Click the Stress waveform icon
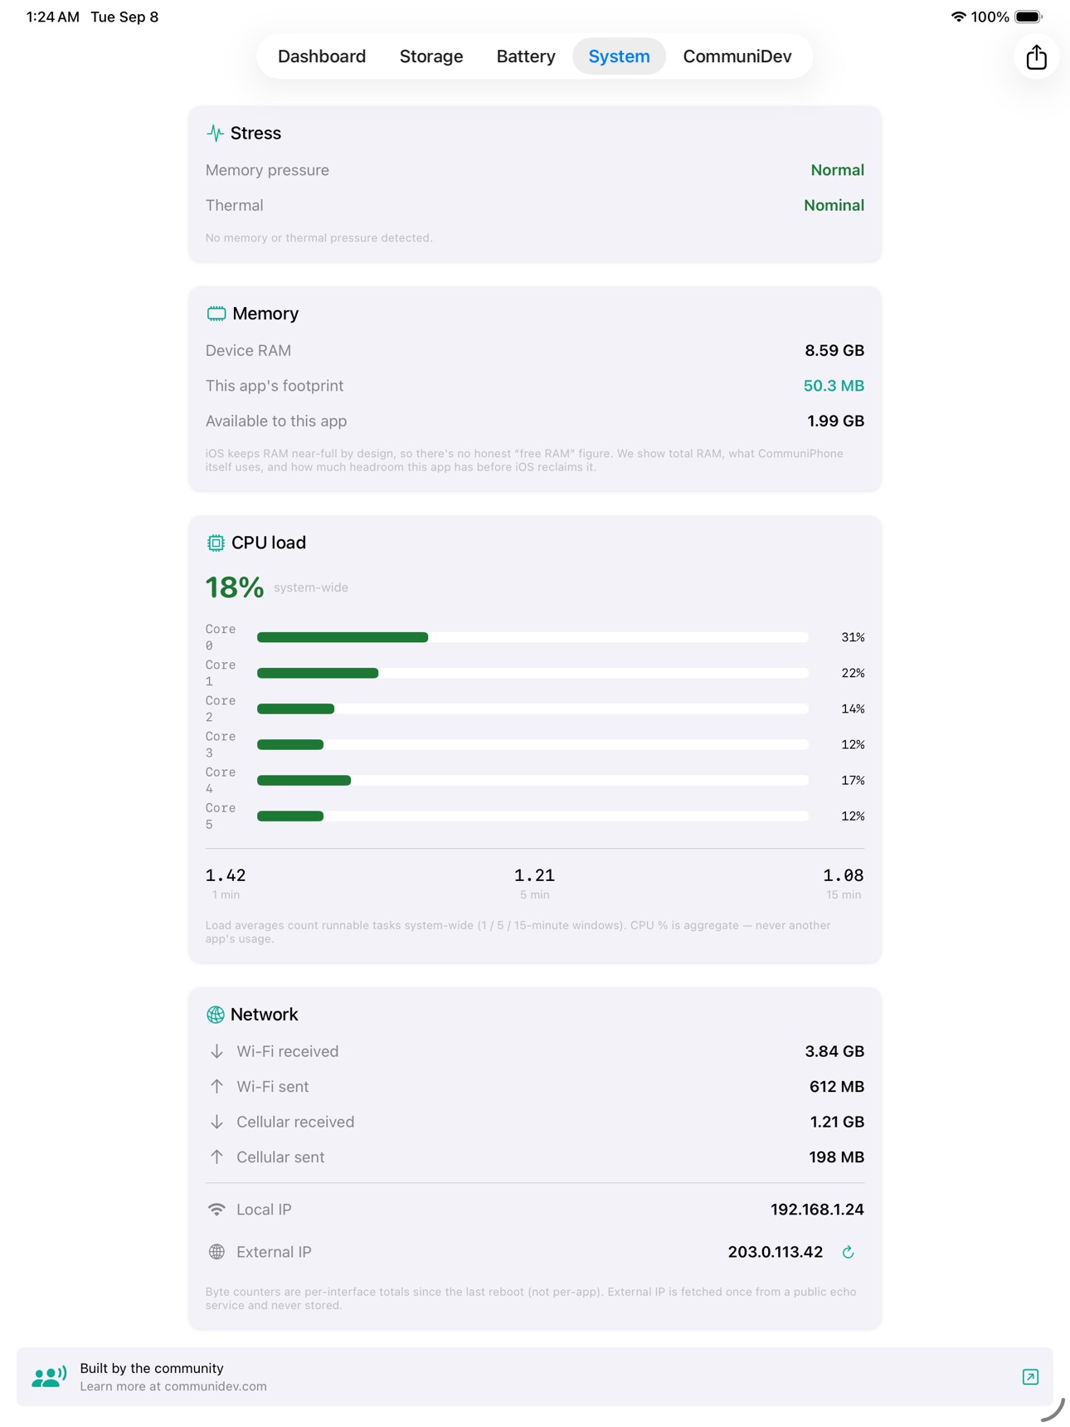This screenshot has width=1070, height=1427. tap(215, 133)
